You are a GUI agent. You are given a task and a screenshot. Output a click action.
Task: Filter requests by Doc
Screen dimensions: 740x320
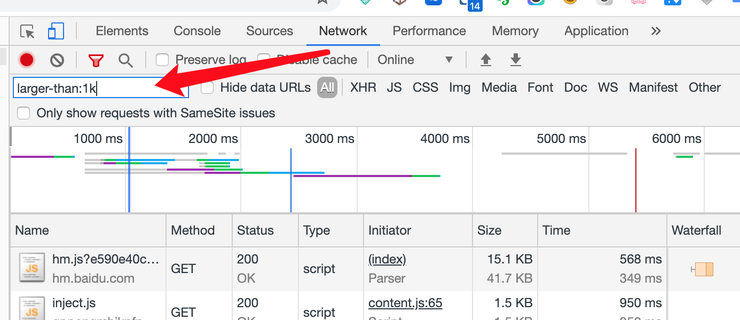[x=576, y=87]
